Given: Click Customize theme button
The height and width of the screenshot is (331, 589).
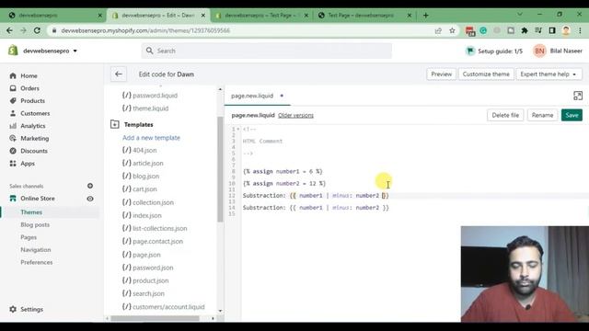Looking at the screenshot, I should [x=486, y=74].
